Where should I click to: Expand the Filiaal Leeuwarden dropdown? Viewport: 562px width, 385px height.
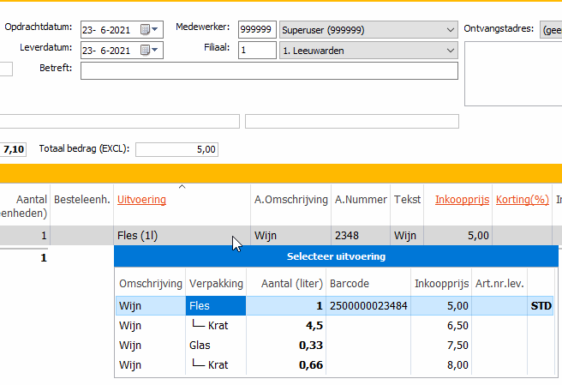coord(451,51)
